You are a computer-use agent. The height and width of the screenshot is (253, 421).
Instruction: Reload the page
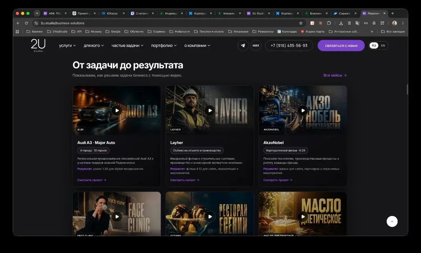point(26,23)
